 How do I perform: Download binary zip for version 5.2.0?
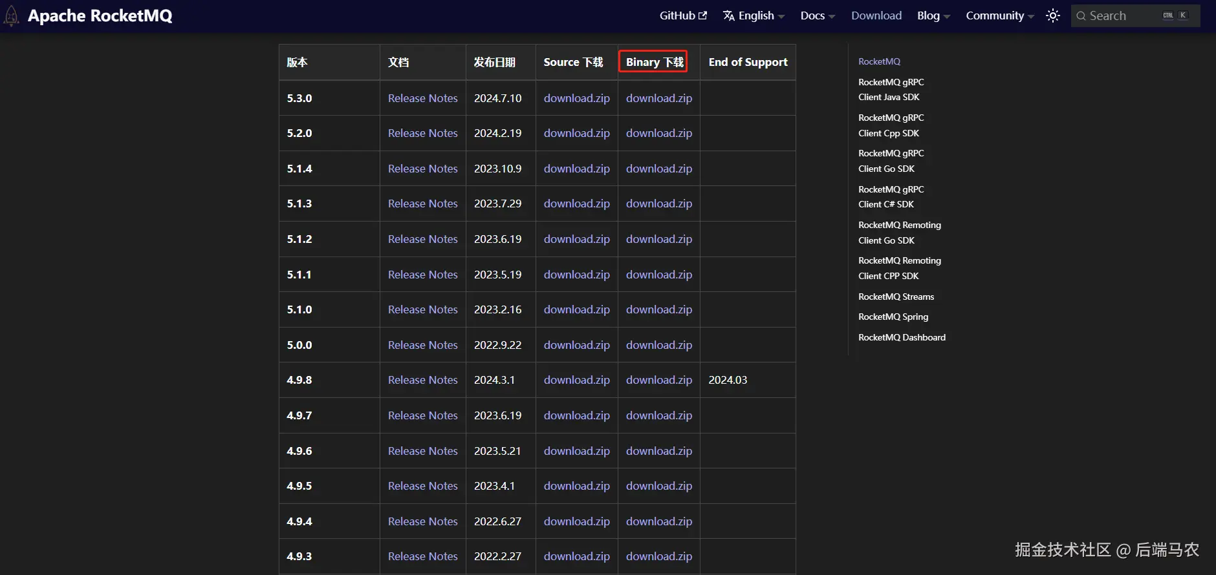pos(658,133)
